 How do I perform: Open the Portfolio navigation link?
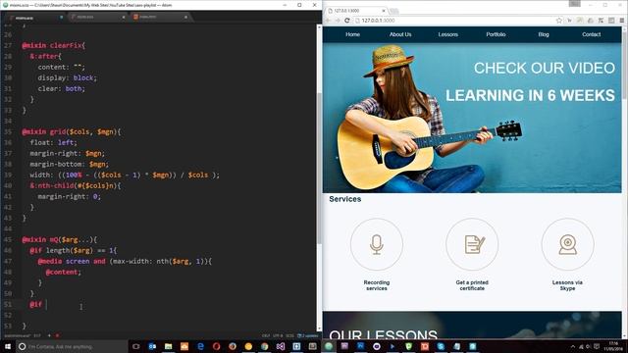[496, 34]
